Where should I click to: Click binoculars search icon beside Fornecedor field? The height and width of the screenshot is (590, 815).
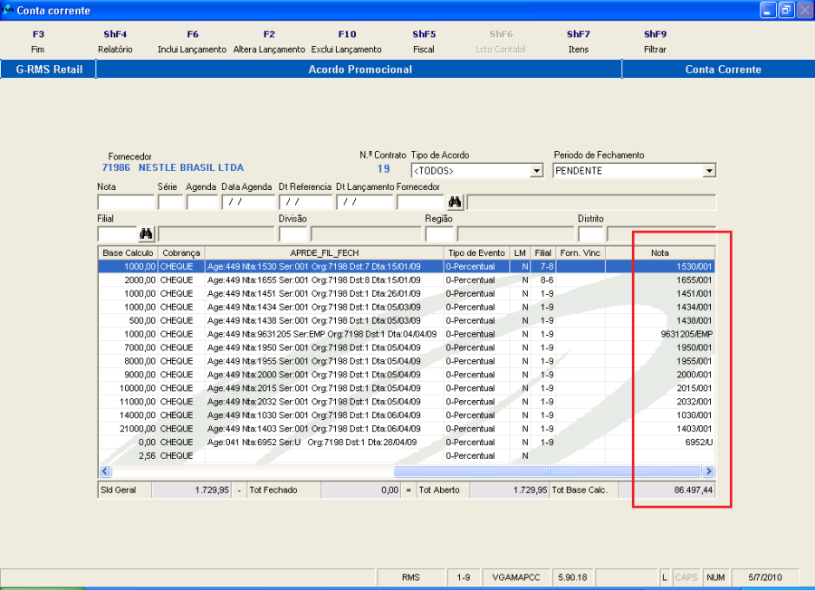pyautogui.click(x=455, y=202)
